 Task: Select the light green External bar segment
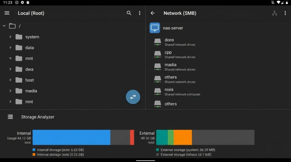pyautogui.click(x=171, y=137)
